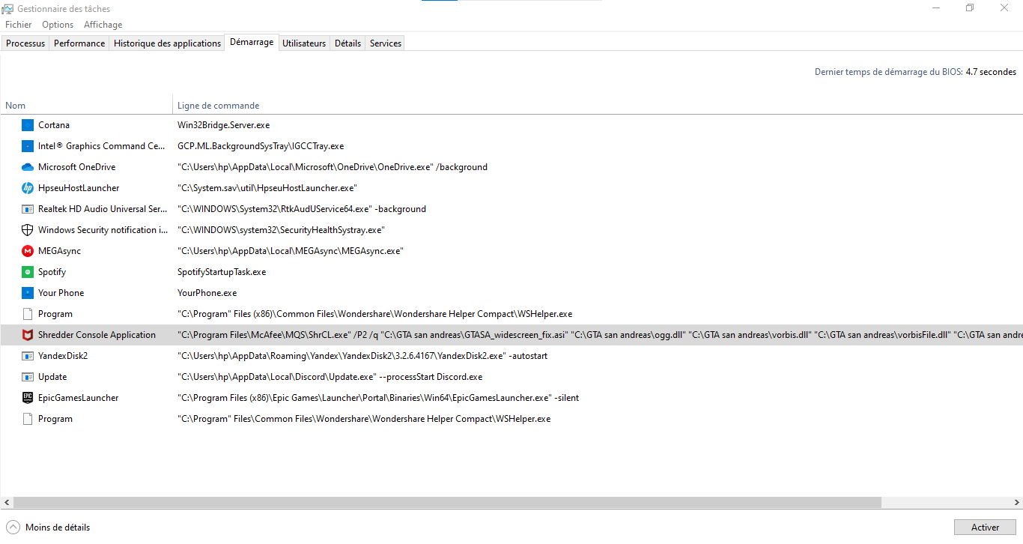
Task: Click the Activer button
Action: (x=985, y=528)
